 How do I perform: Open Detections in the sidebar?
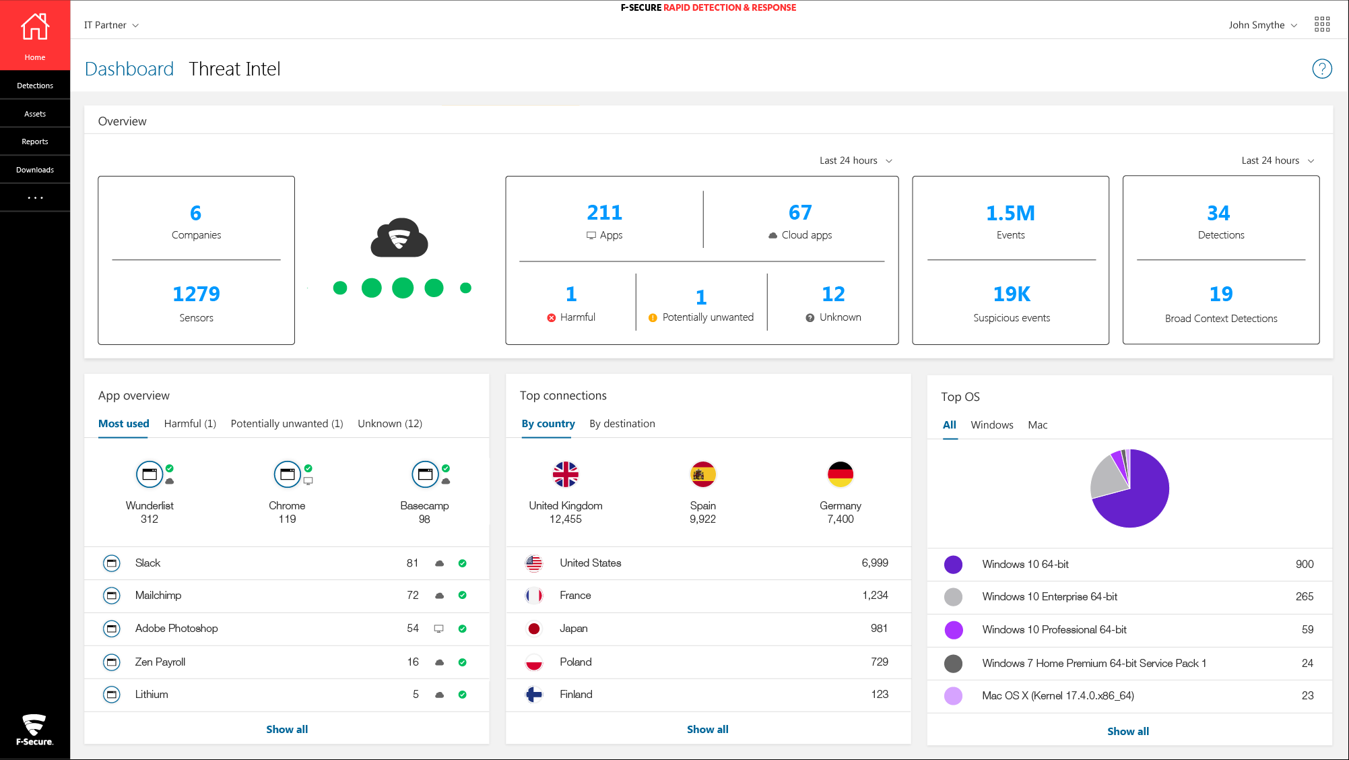pos(35,86)
